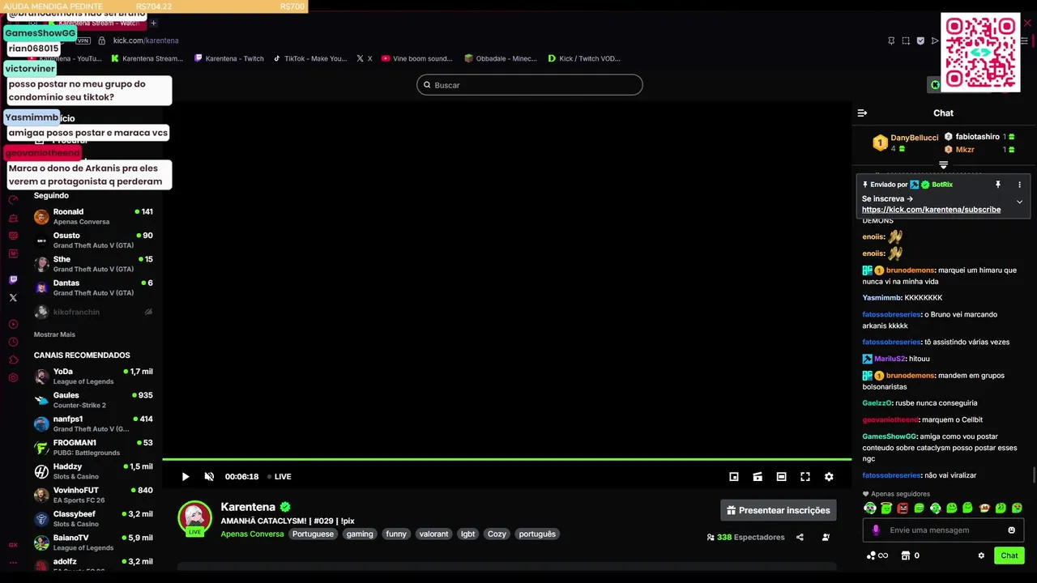
Task: Open the Obbadale - Minec... bookmark
Action: point(501,58)
